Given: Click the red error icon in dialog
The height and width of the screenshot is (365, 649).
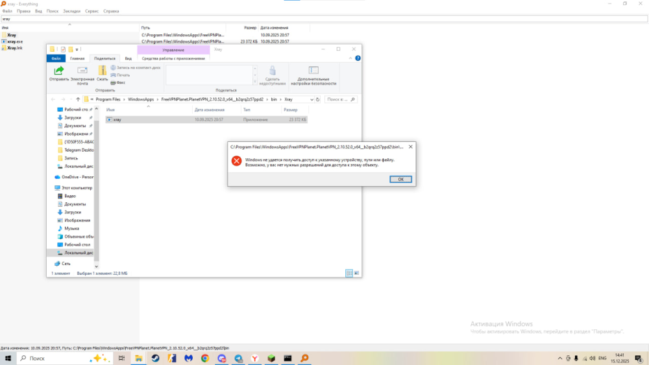Looking at the screenshot, I should point(236,161).
